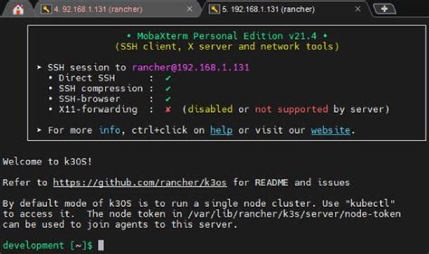Click the rancher@192.168.1.131 session address
The height and width of the screenshot is (254, 429).
pyautogui.click(x=191, y=67)
